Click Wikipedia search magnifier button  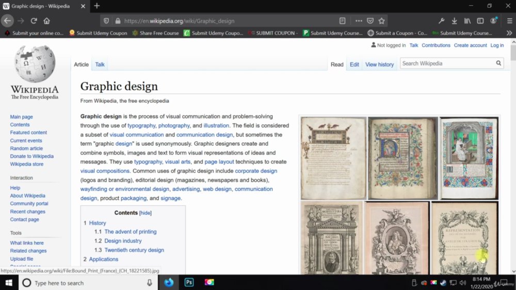[x=498, y=63]
